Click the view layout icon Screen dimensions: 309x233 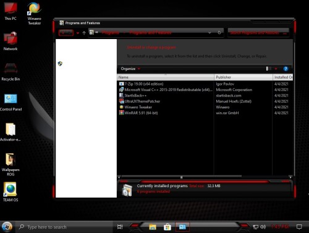click(268, 69)
